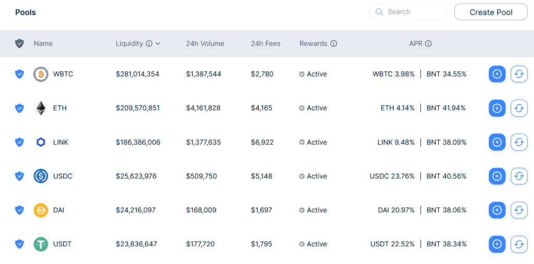Click the LINK hexagon token logo

pos(41,142)
